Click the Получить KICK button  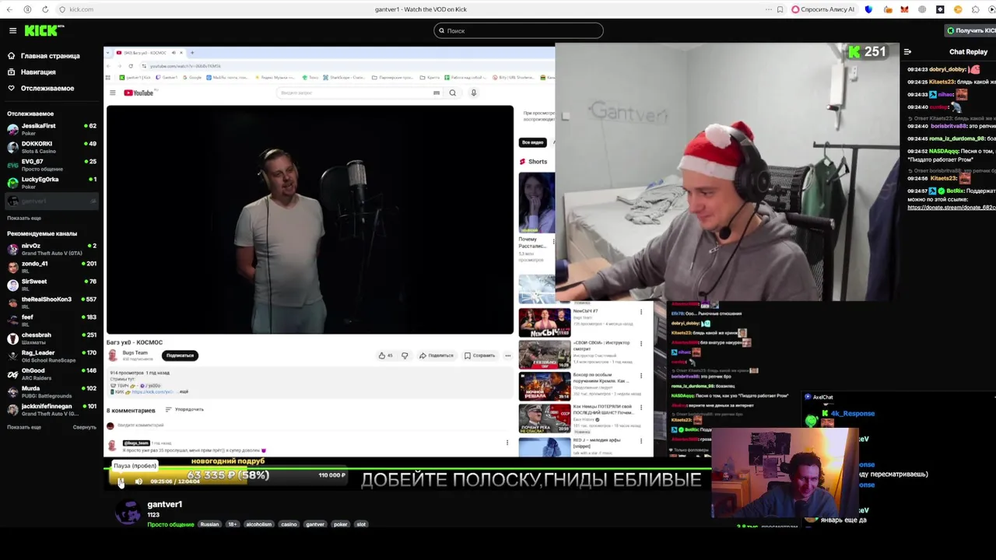[970, 30]
